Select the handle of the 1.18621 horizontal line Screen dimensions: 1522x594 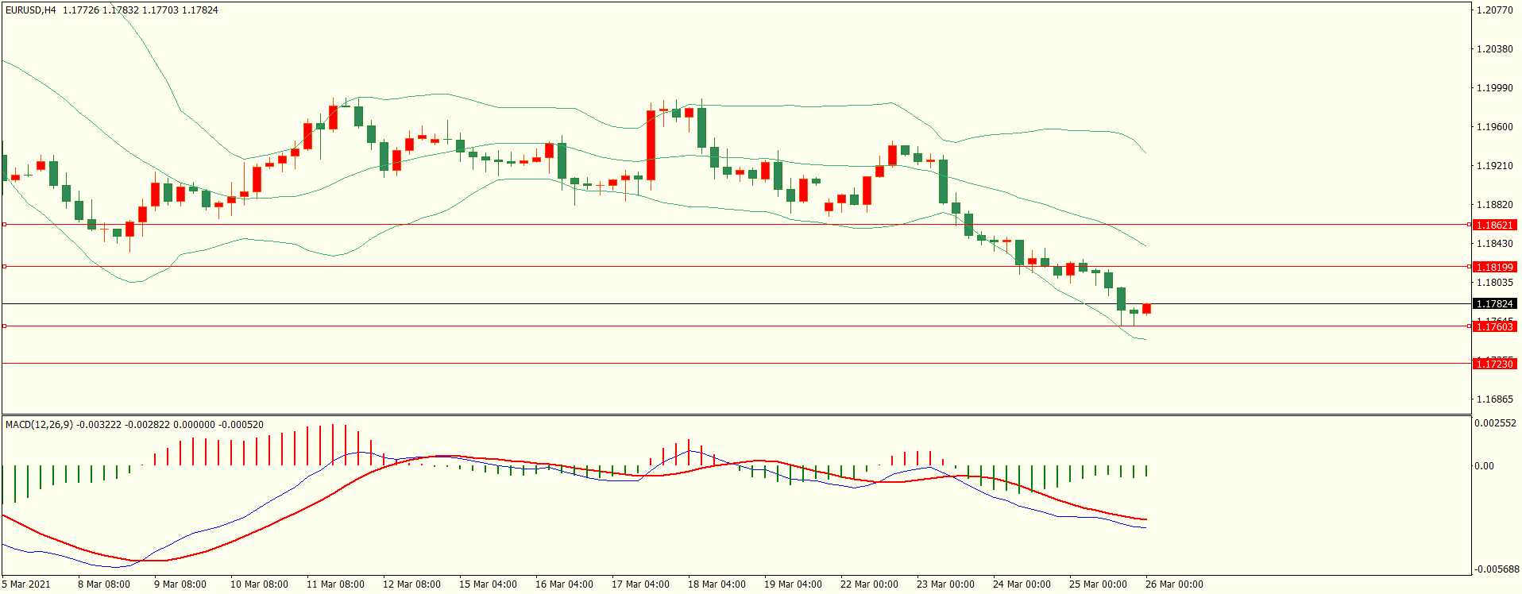(4, 225)
